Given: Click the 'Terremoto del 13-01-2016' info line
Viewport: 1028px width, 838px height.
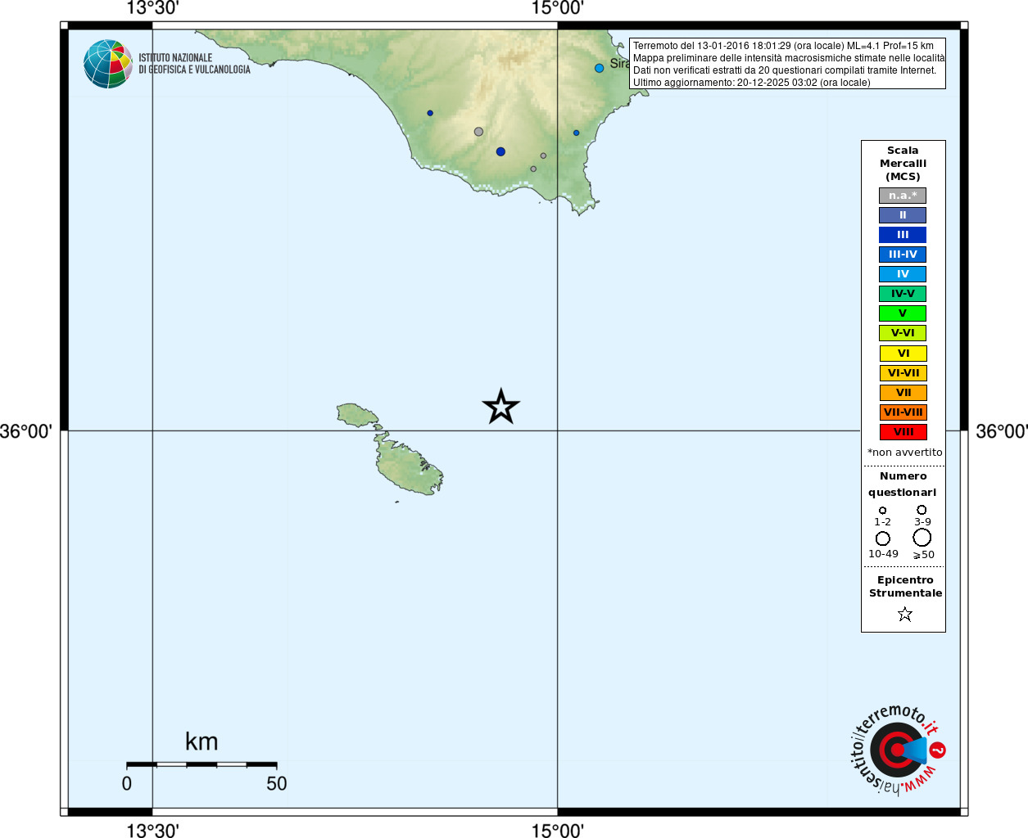Looking at the screenshot, I should [783, 46].
